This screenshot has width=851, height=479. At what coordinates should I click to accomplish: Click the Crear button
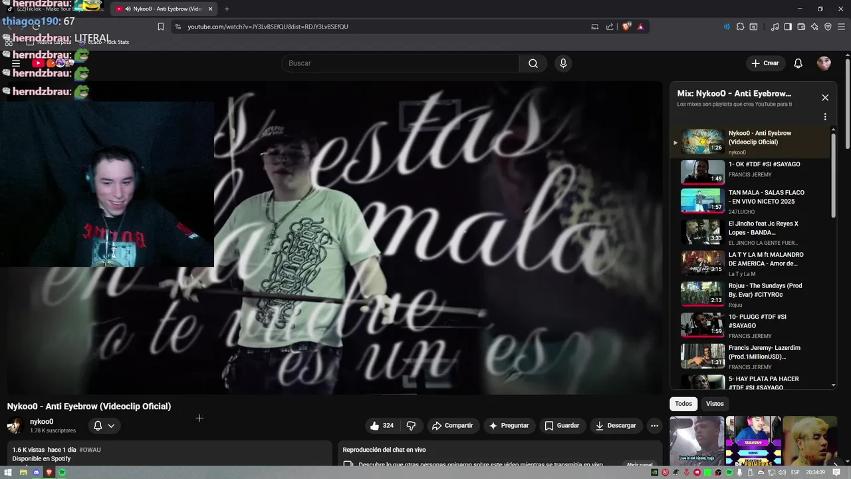click(x=765, y=63)
